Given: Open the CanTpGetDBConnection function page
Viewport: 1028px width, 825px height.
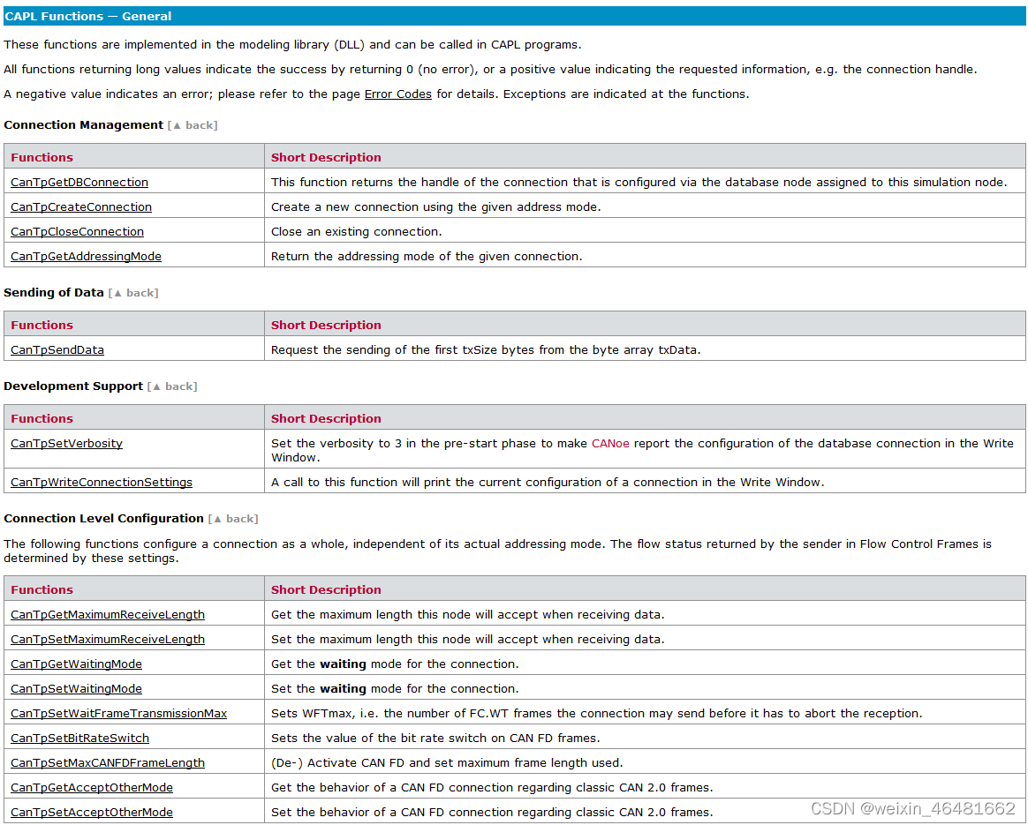Looking at the screenshot, I should pyautogui.click(x=80, y=182).
